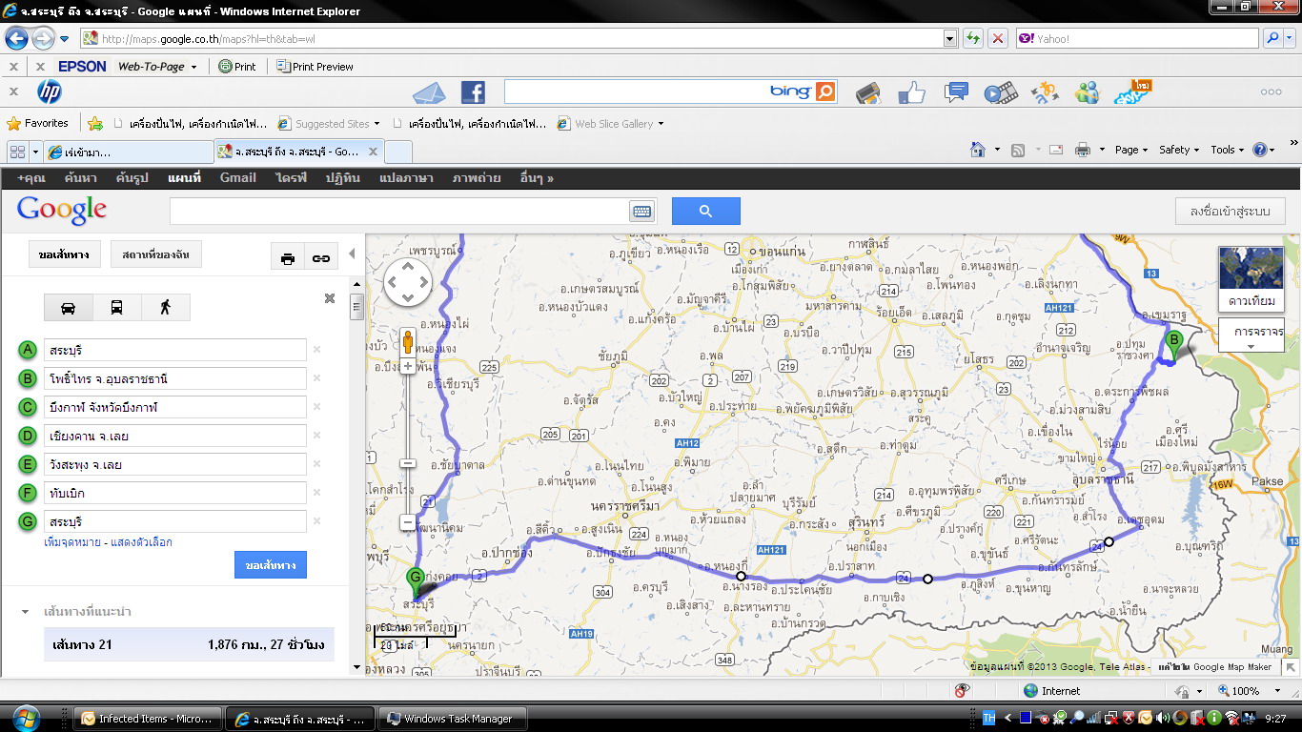
Task: Click the print icon in directions panel
Action: (288, 257)
